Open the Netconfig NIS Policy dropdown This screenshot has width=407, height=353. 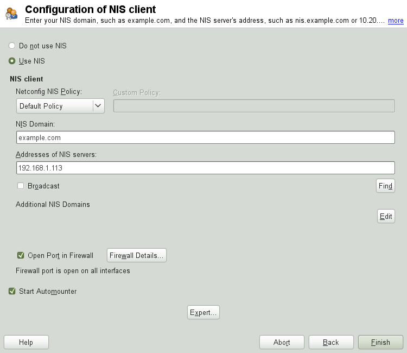60,106
